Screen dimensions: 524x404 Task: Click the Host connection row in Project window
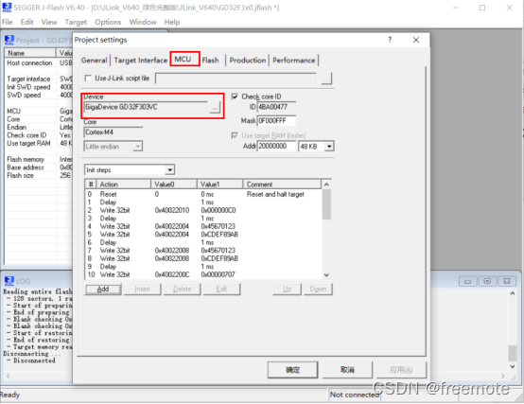(x=39, y=62)
